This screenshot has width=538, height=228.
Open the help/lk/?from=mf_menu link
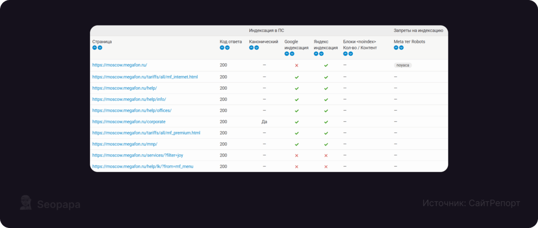pyautogui.click(x=143, y=166)
